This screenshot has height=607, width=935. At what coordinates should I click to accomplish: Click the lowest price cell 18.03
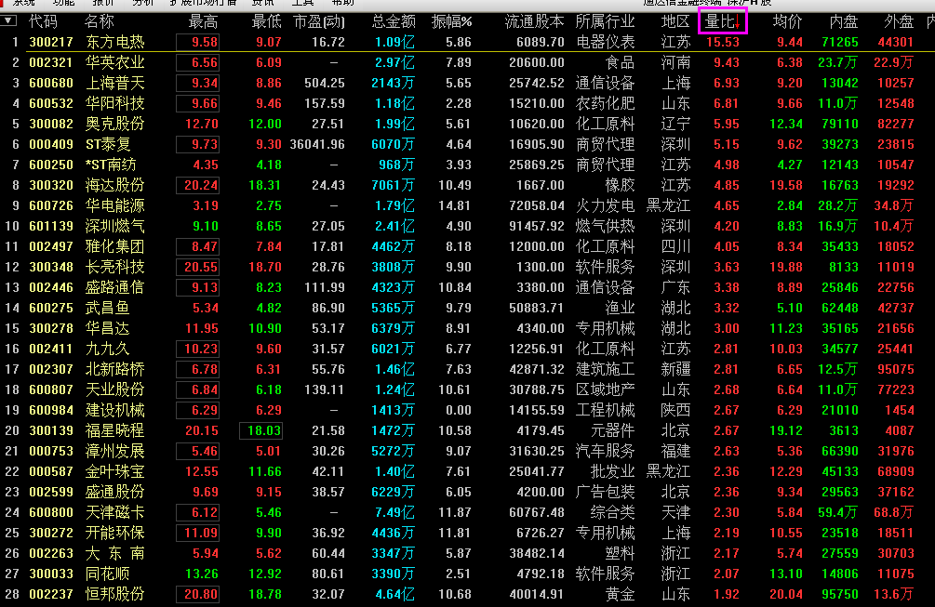click(x=261, y=430)
